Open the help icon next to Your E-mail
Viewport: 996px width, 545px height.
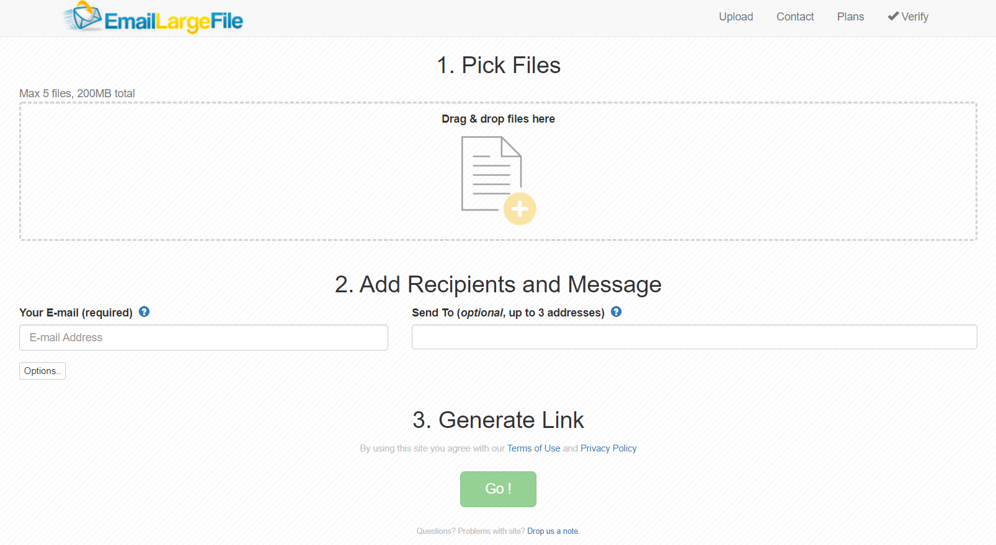tap(144, 312)
